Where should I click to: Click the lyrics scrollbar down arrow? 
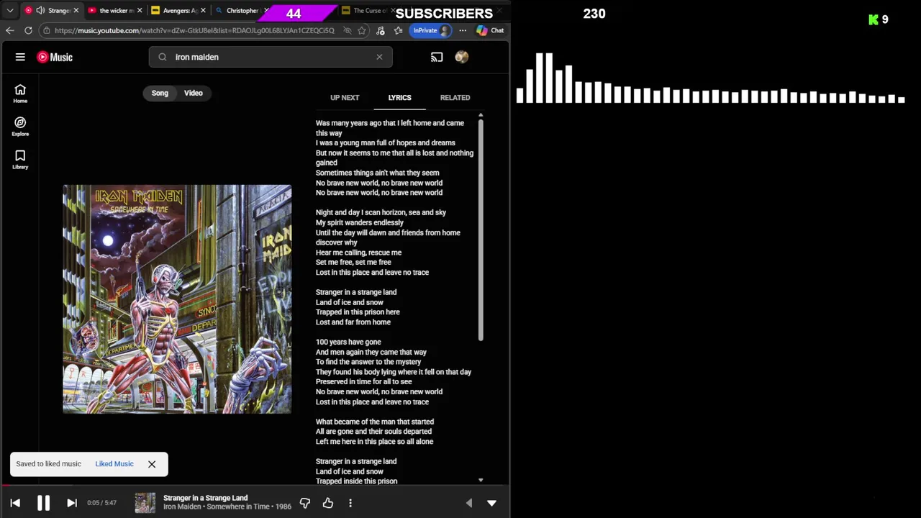pos(481,480)
